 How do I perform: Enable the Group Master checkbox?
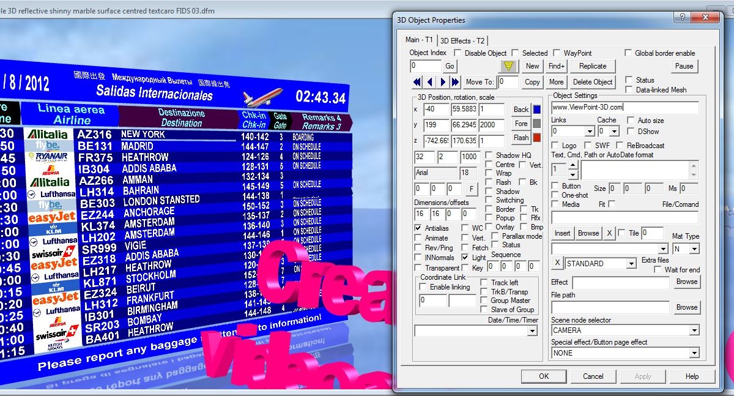point(484,301)
